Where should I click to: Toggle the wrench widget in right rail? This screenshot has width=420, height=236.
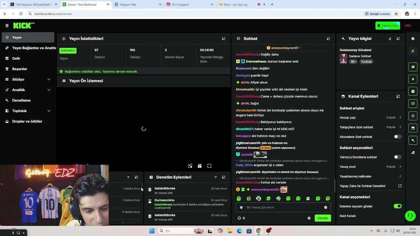[x=413, y=140]
